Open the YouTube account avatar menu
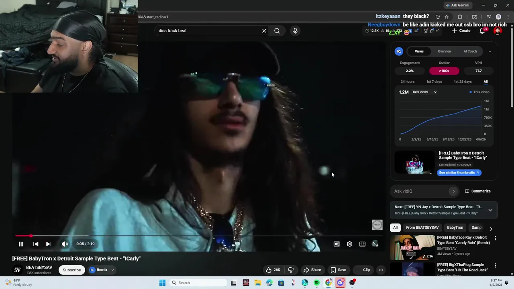The height and width of the screenshot is (289, 514). [x=498, y=31]
